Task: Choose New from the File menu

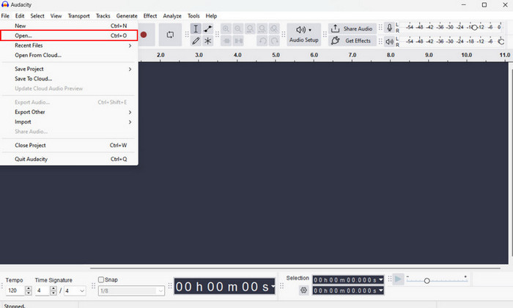Action: click(x=69, y=26)
